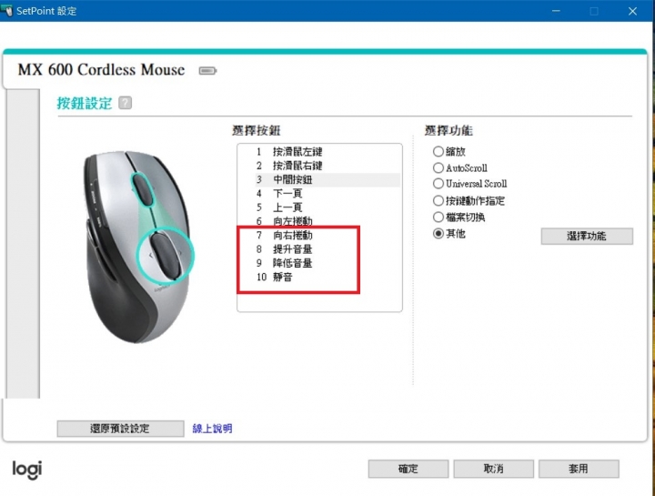Click the highlighted tilt wheel on mouse image

tap(166, 256)
